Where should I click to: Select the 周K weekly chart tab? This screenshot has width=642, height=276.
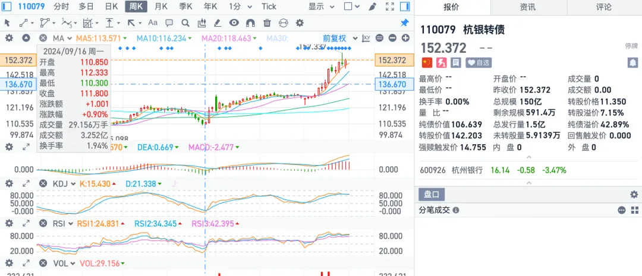136,7
